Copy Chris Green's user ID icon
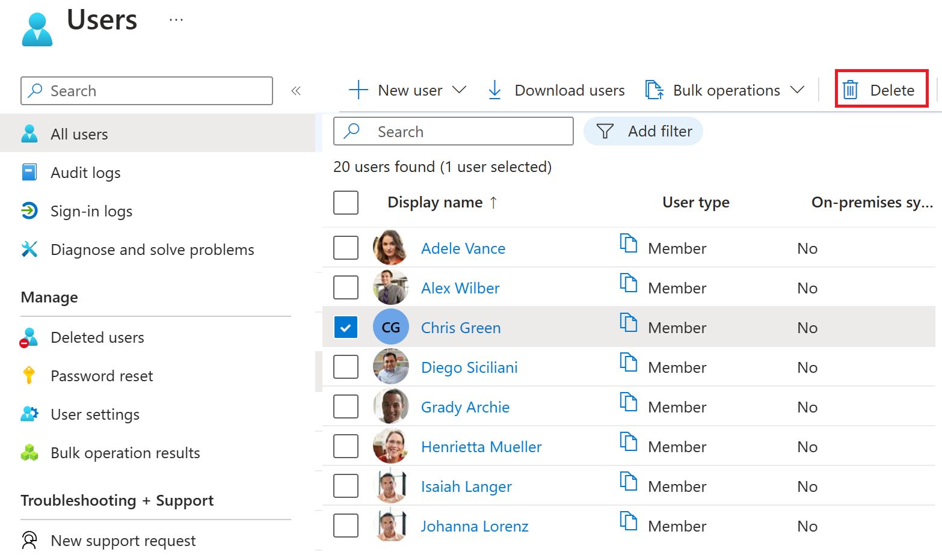 [628, 323]
